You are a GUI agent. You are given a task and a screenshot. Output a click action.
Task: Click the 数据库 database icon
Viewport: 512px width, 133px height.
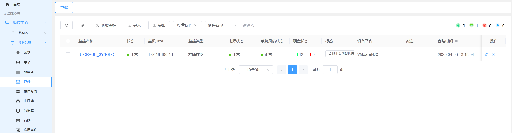18,111
